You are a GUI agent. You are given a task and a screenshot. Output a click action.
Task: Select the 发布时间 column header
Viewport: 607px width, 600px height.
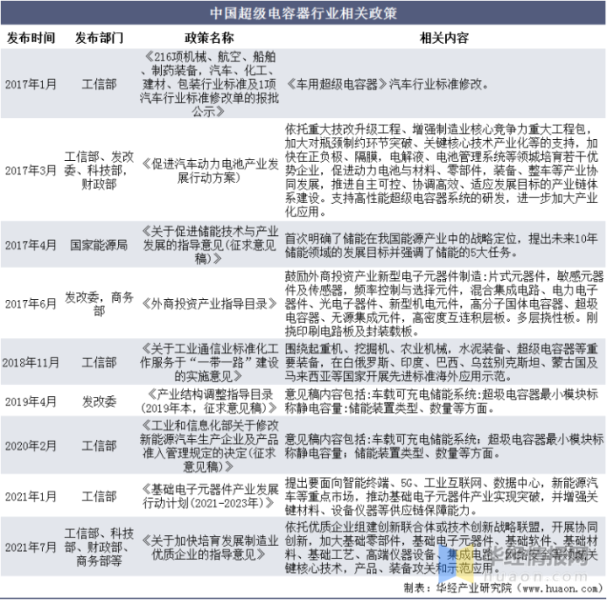[x=31, y=38]
